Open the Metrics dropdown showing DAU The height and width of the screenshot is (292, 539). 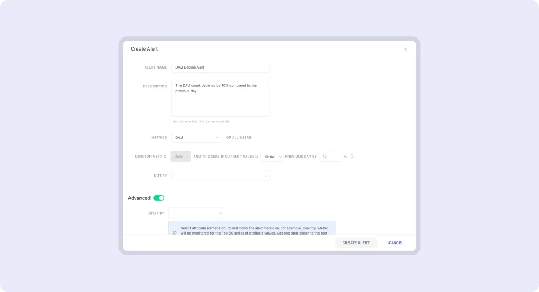click(x=196, y=137)
